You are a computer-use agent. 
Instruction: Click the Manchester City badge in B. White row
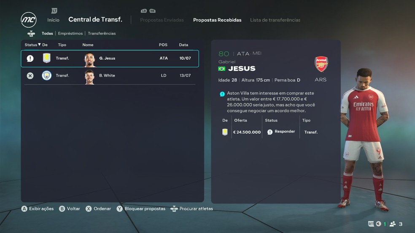click(x=46, y=75)
